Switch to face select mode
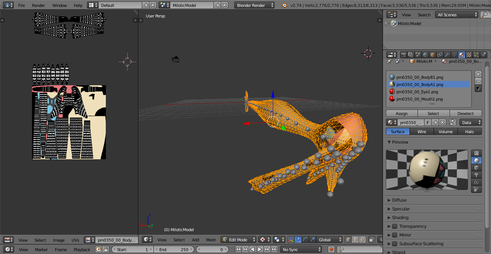 coord(362,239)
